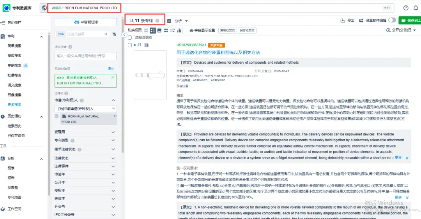This screenshot has height=219, width=421.
Task: Toggle the 设置邮件提醒 switch
Action: [x=391, y=20]
